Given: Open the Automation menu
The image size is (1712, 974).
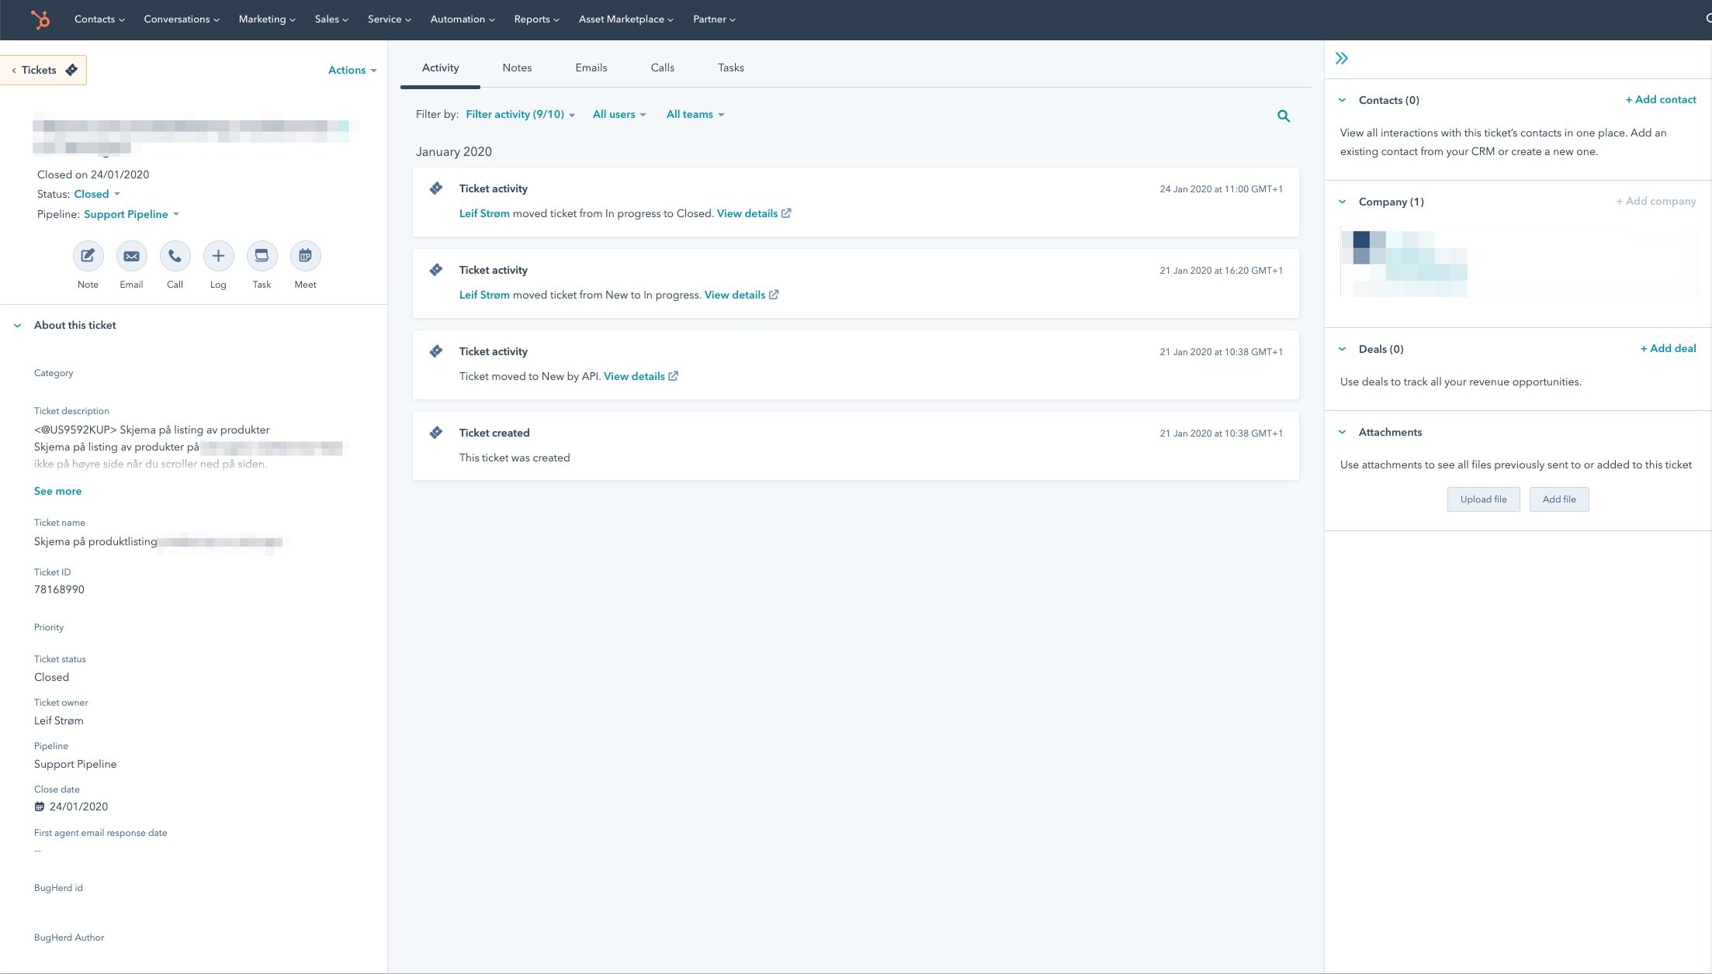Looking at the screenshot, I should [x=463, y=19].
